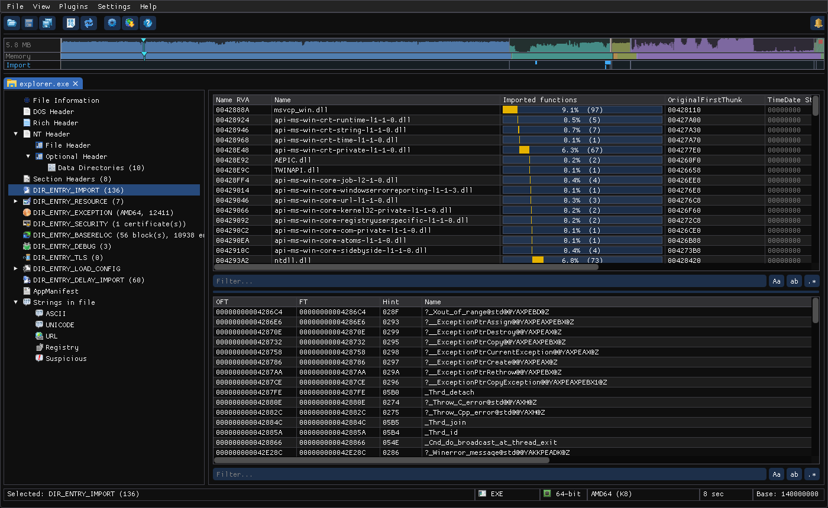Open DIR_ENTRY_SECURITY certificate entry
This screenshot has width=828, height=508.
[x=109, y=224]
